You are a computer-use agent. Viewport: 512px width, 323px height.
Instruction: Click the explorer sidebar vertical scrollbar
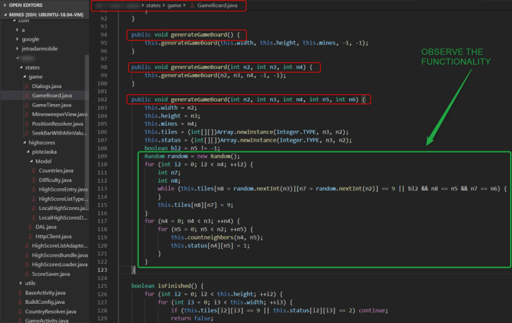tap(87, 130)
